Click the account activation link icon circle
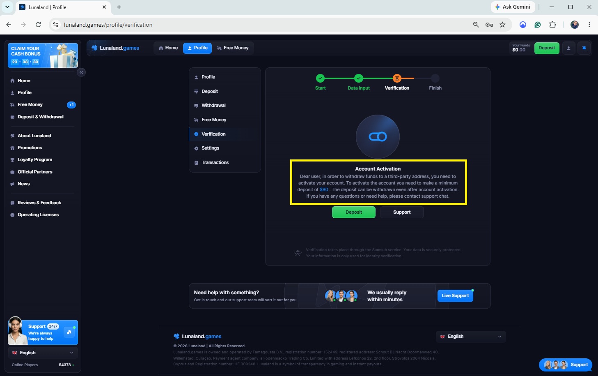This screenshot has width=598, height=376. 378,136
